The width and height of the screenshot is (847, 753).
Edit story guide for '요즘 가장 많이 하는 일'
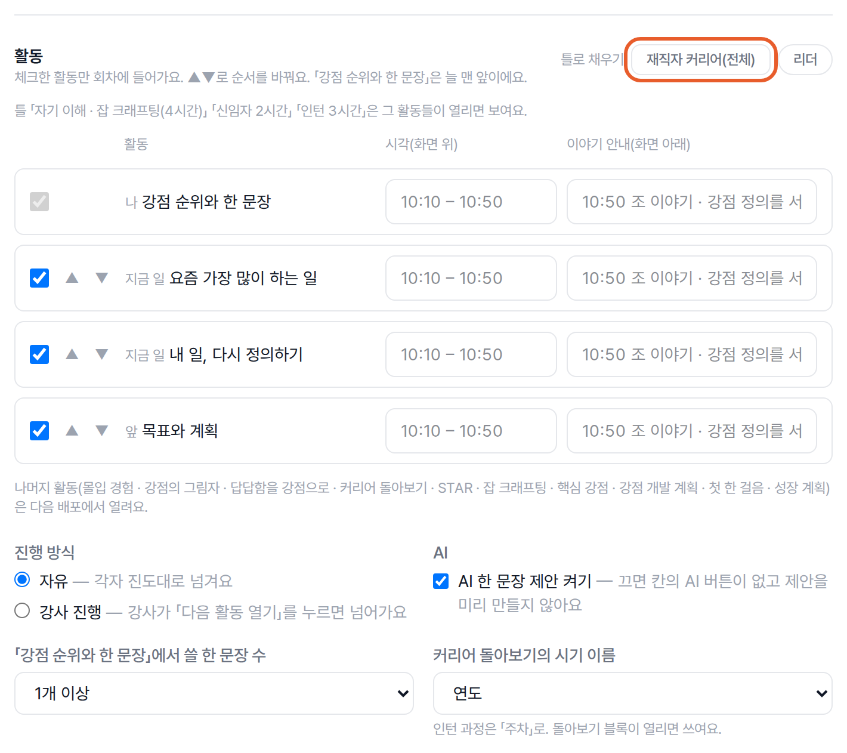point(692,278)
